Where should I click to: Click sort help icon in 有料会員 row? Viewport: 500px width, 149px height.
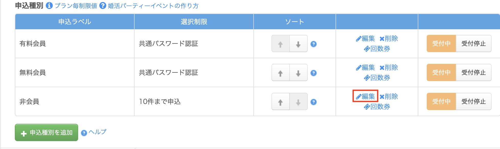click(x=314, y=44)
